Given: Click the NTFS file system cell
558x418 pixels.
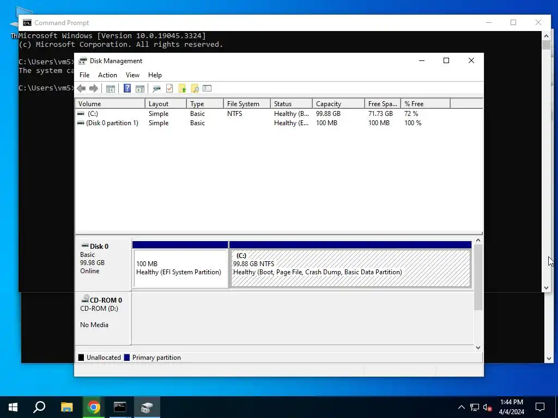Looking at the screenshot, I should 234,114.
